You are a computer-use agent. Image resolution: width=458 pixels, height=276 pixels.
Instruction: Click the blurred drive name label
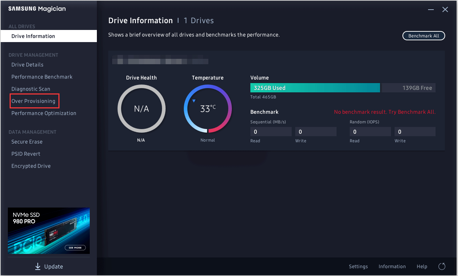point(160,59)
